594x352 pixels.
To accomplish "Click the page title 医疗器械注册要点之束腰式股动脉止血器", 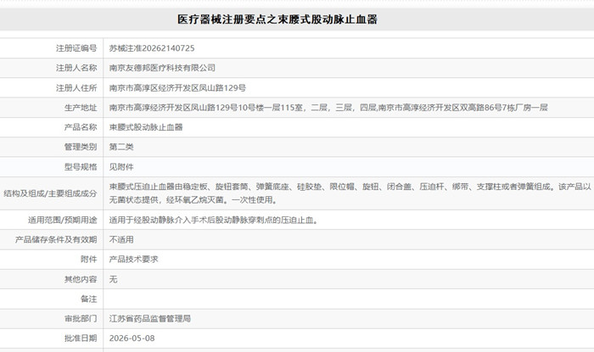I will click(277, 20).
